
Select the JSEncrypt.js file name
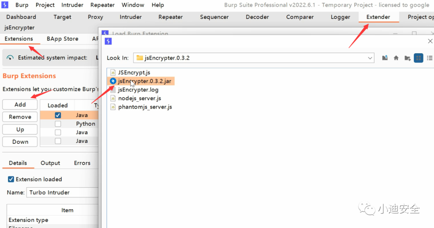coord(134,72)
